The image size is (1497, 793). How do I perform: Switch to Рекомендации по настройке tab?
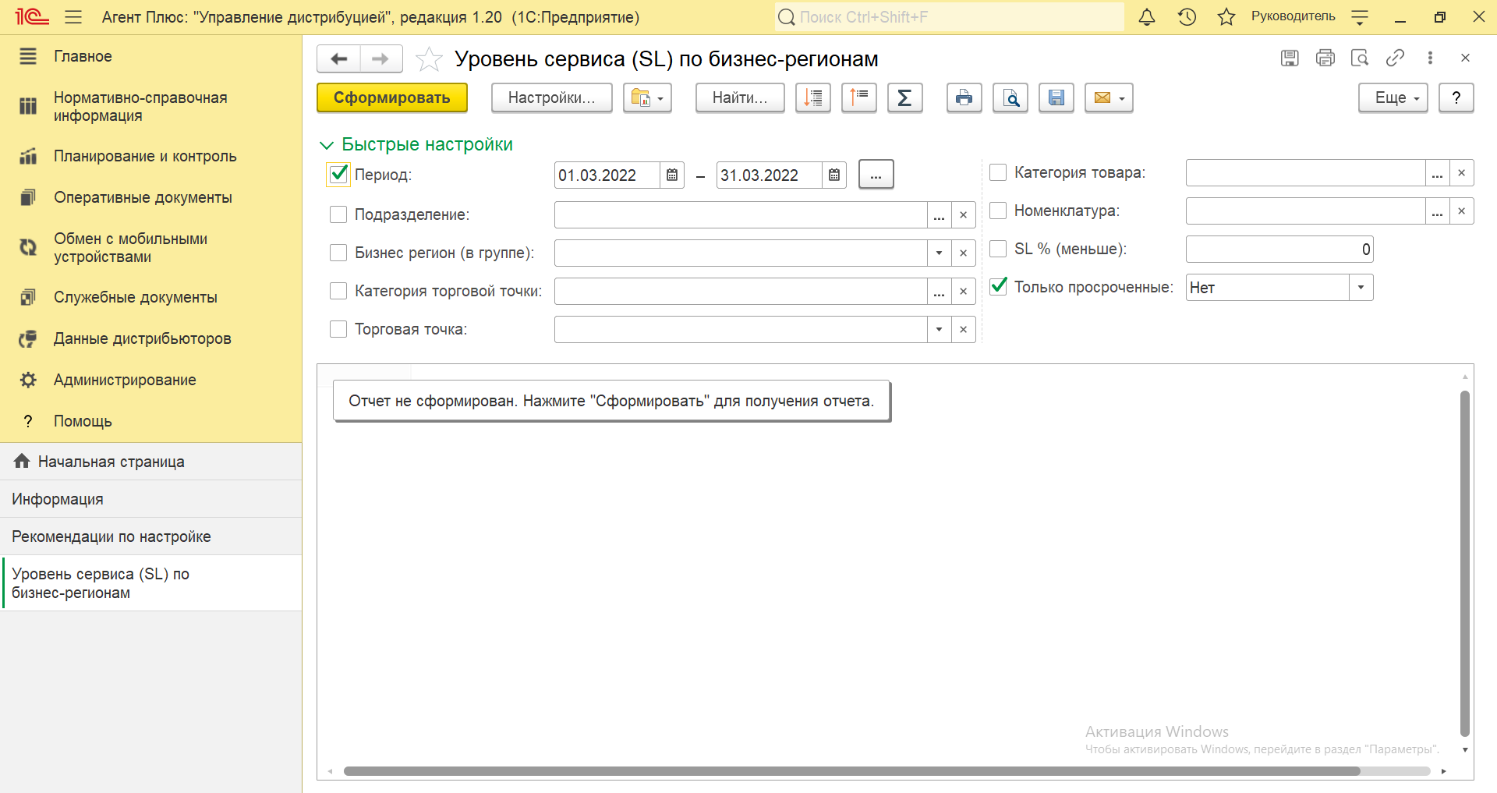[150, 536]
